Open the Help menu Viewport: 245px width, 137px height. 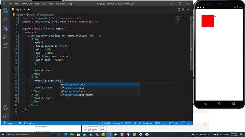pos(70,3)
